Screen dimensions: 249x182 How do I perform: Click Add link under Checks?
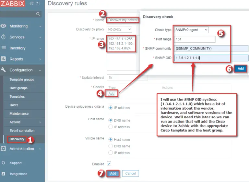pyautogui.click(x=111, y=93)
